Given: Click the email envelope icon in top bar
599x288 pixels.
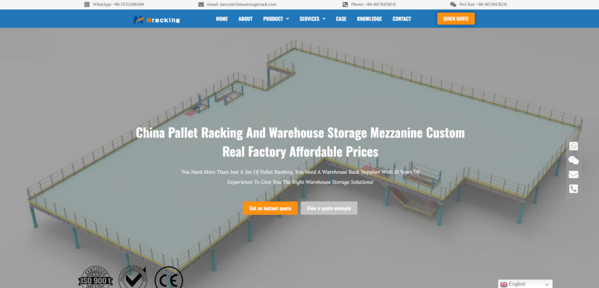Looking at the screenshot, I should point(201,5).
